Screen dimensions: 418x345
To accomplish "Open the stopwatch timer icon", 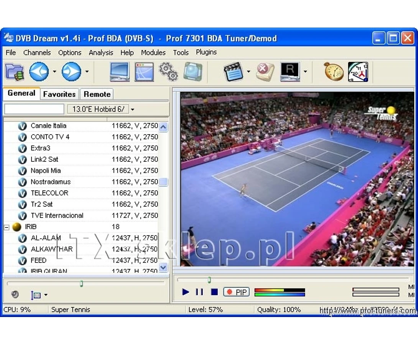I will (x=334, y=71).
